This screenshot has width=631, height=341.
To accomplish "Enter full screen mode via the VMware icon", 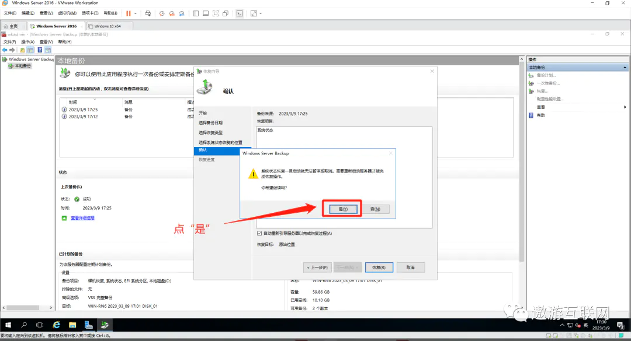I will (x=216, y=13).
